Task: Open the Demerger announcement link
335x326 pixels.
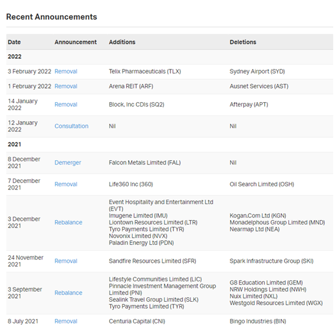Action: [x=68, y=163]
